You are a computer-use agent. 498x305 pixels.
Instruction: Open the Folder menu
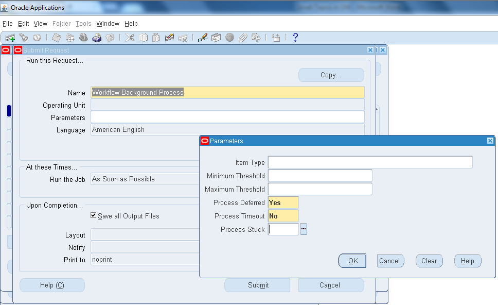62,24
